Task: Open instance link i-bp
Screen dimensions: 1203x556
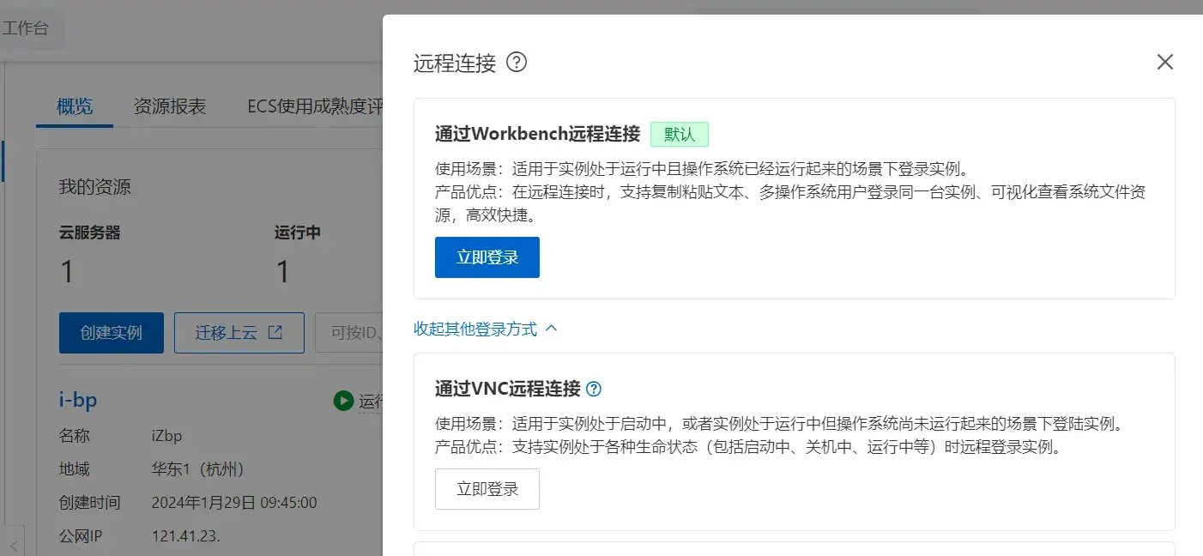Action: coord(78,400)
